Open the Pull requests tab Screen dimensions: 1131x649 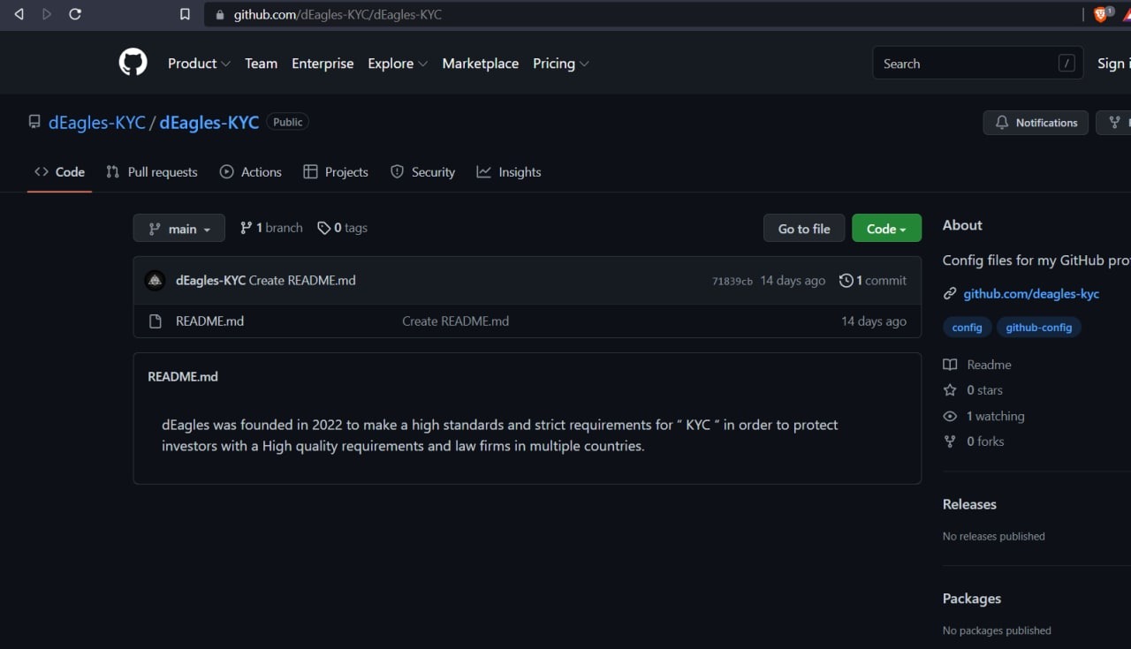coord(152,172)
